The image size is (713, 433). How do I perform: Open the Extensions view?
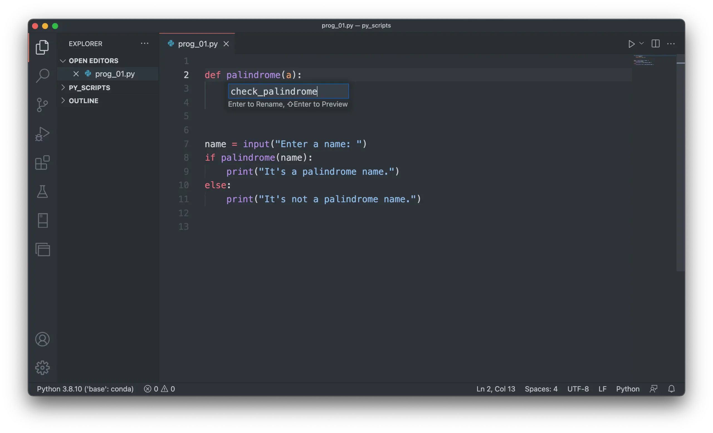point(42,163)
